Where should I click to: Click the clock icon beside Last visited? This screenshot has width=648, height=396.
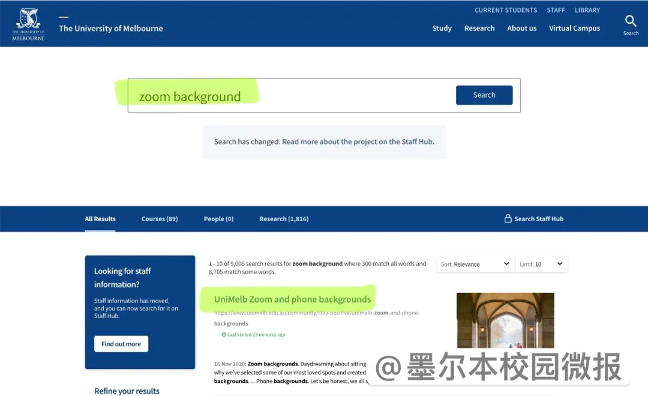224,334
